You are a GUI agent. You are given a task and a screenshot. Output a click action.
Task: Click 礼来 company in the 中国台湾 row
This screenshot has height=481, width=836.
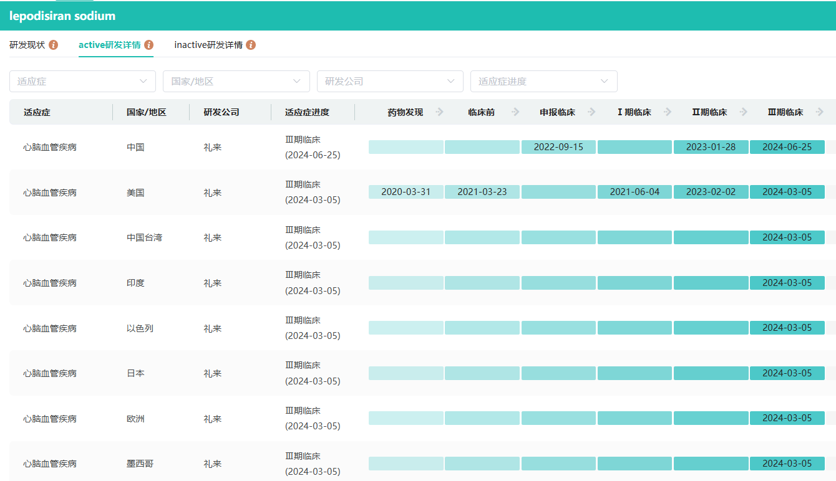pyautogui.click(x=213, y=237)
